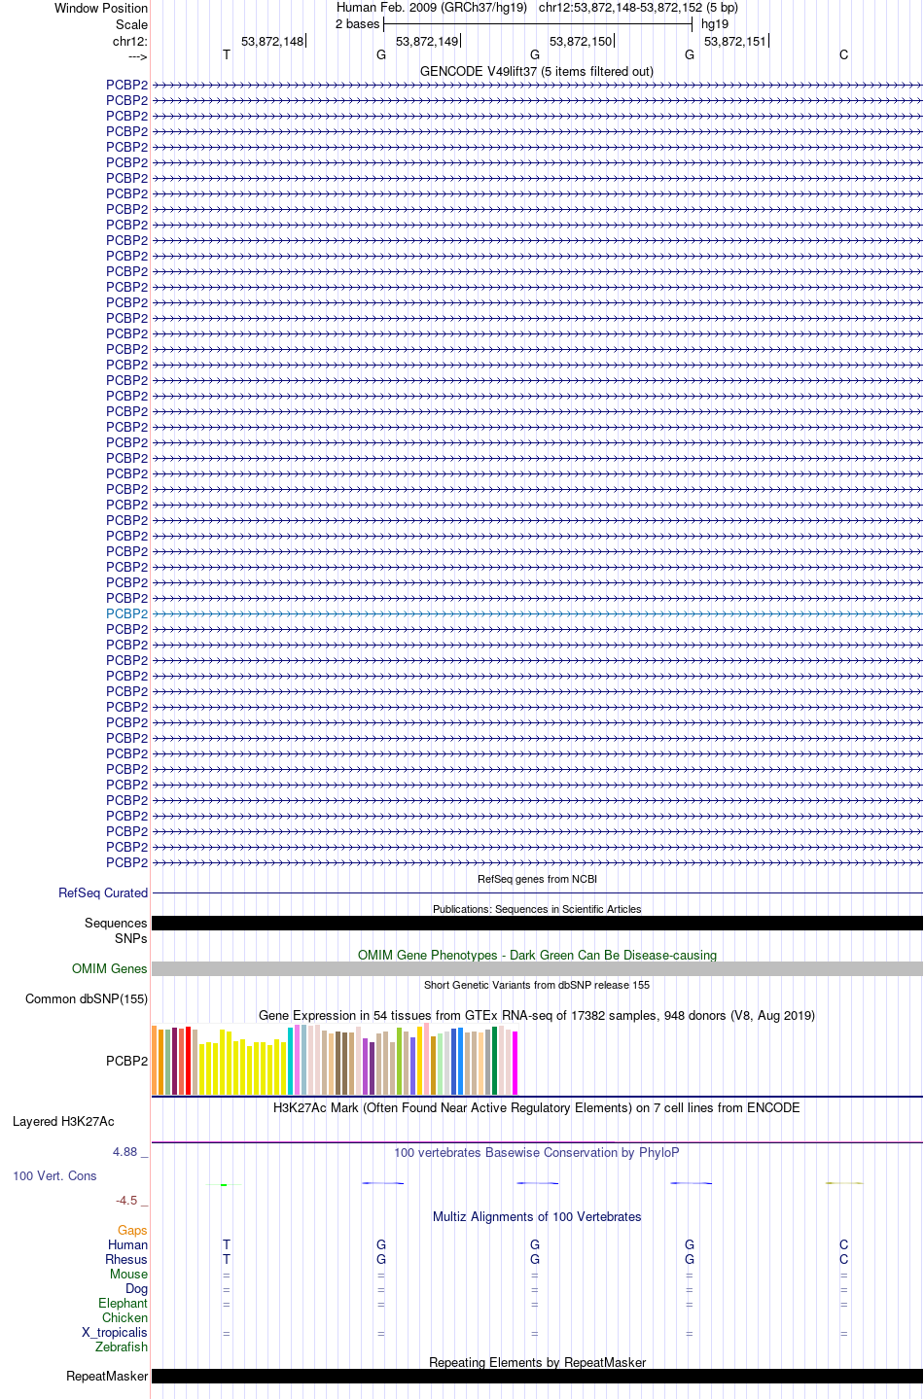Click the black Sequences track bar
The height and width of the screenshot is (1399, 924).
point(537,924)
